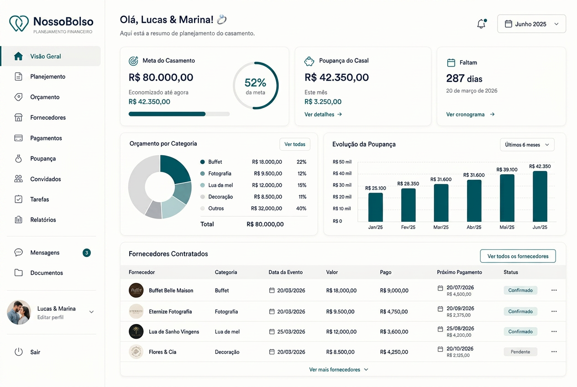Screen dimensions: 577x387
Task: Open the Junho 2025 month dropdown
Action: click(531, 24)
